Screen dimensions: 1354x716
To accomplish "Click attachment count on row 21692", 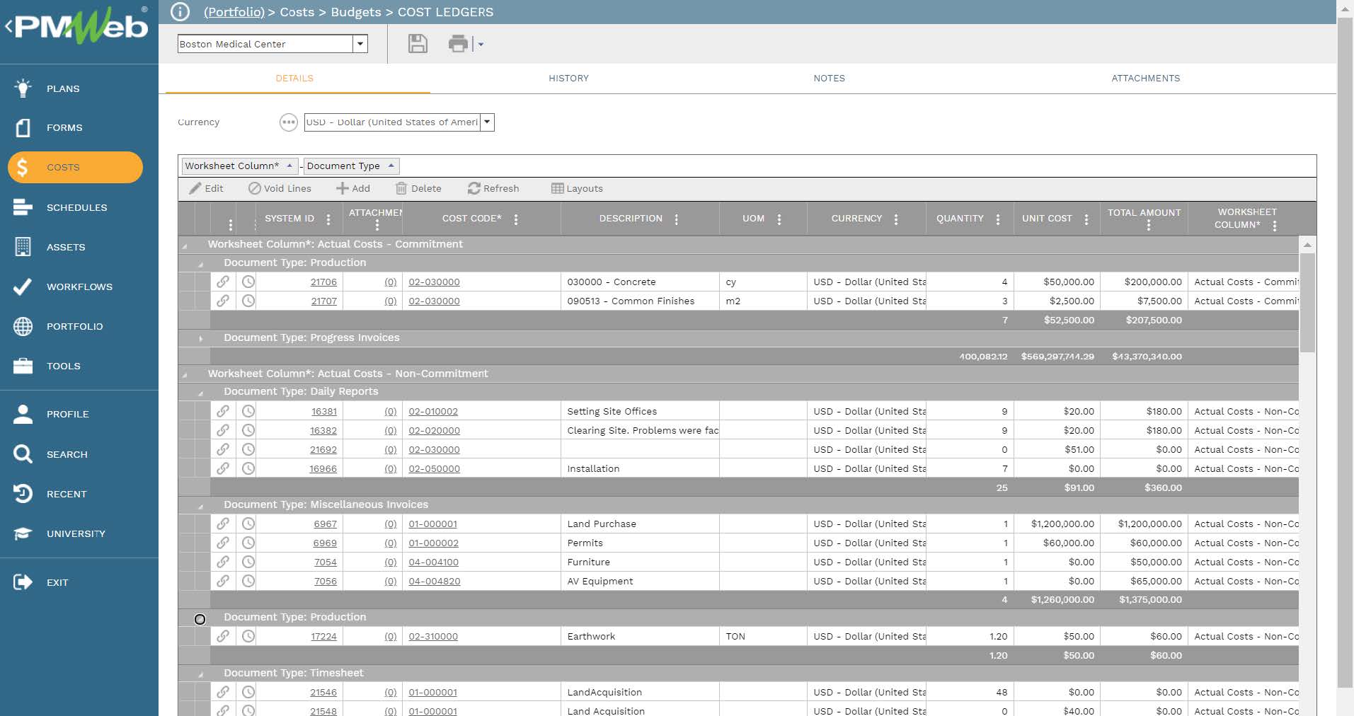I will (390, 449).
